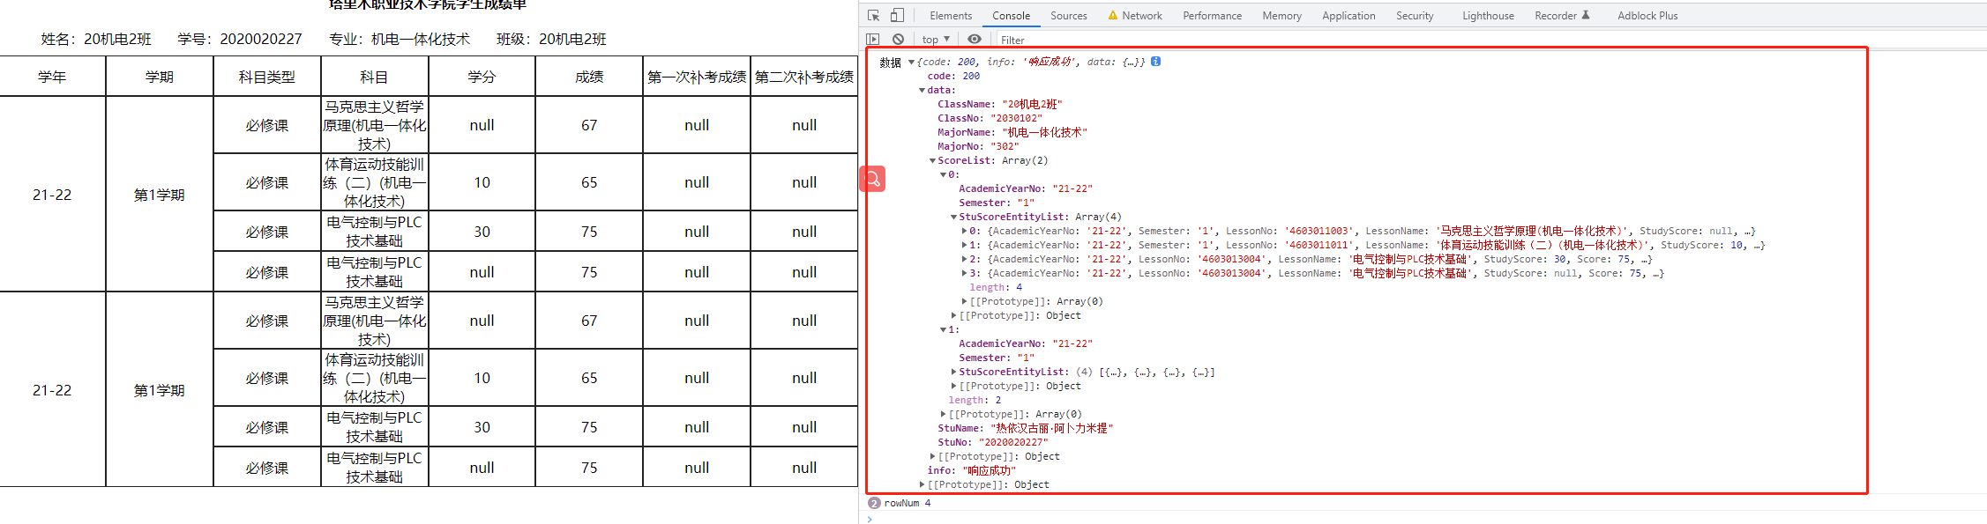Toggle the device toolbar icon
The height and width of the screenshot is (524, 1987).
pyautogui.click(x=896, y=16)
